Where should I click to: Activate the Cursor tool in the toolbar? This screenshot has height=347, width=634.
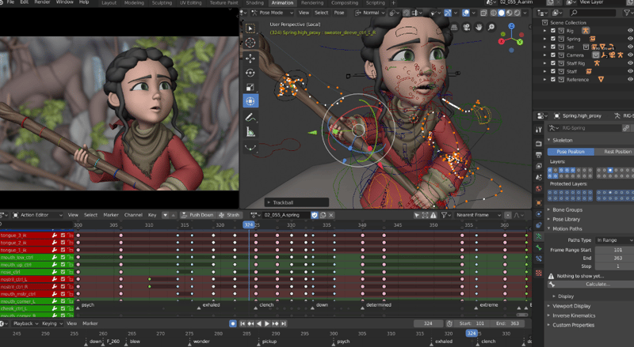[250, 43]
